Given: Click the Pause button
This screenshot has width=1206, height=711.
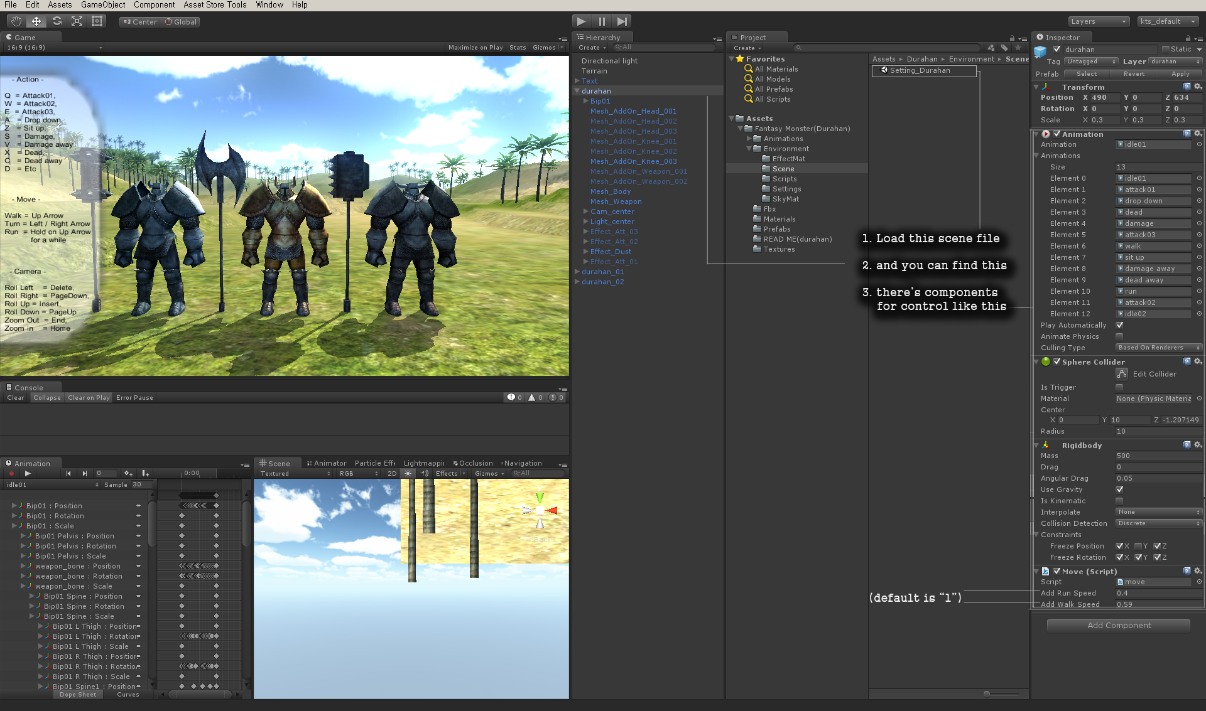Looking at the screenshot, I should coord(602,21).
